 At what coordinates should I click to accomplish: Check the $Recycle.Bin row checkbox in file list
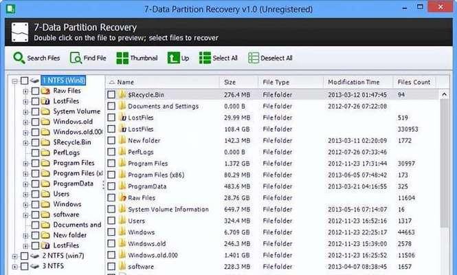pyautogui.click(x=111, y=94)
